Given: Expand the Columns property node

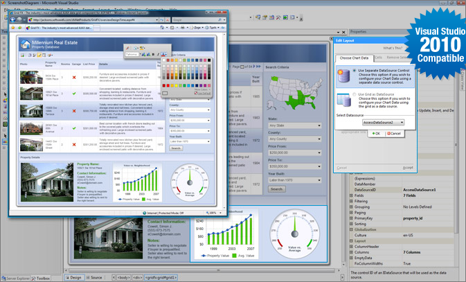Looking at the screenshot, I should tap(351, 252).
